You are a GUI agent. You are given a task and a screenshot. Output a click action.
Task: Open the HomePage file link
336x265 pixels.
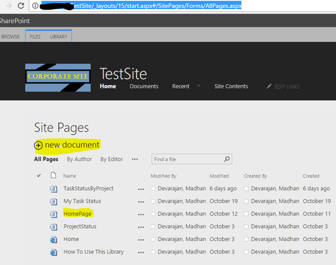tap(78, 214)
